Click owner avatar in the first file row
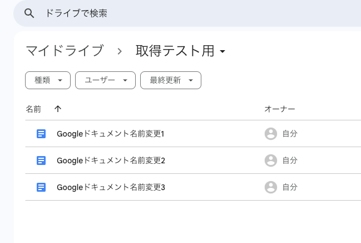 [271, 134]
